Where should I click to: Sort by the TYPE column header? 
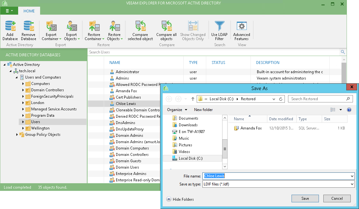193,62
